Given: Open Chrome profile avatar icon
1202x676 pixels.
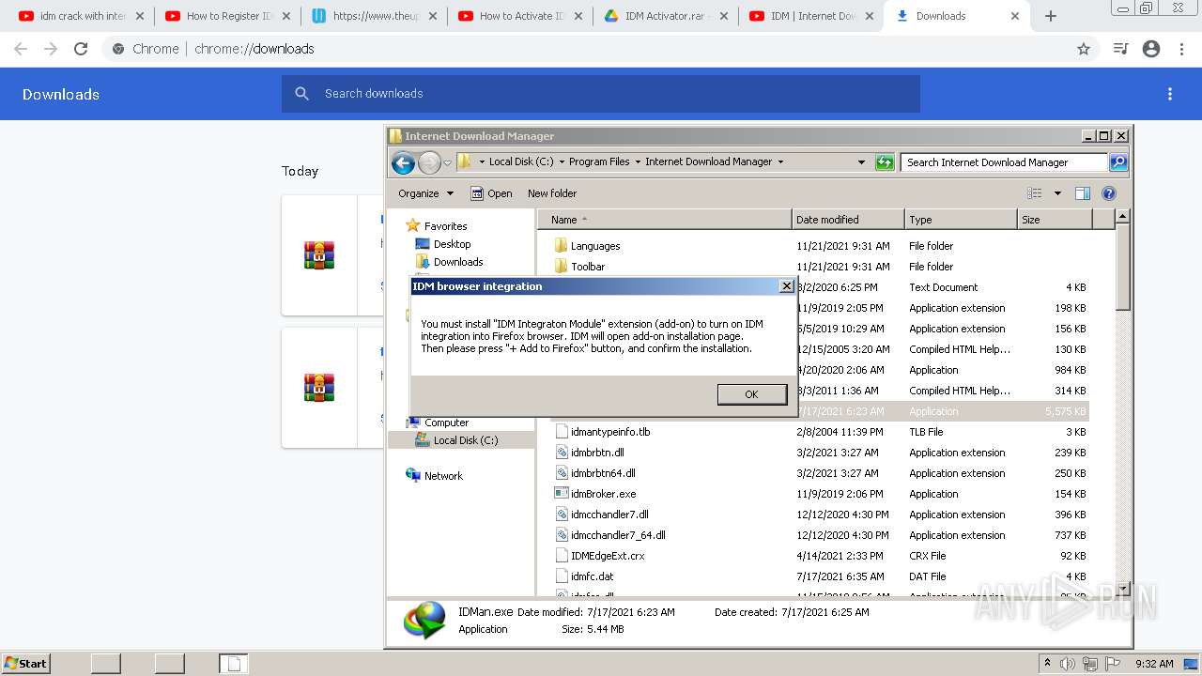Looking at the screenshot, I should pos(1151,49).
